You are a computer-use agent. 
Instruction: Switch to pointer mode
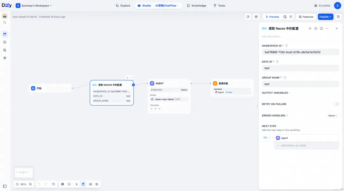point(76,184)
